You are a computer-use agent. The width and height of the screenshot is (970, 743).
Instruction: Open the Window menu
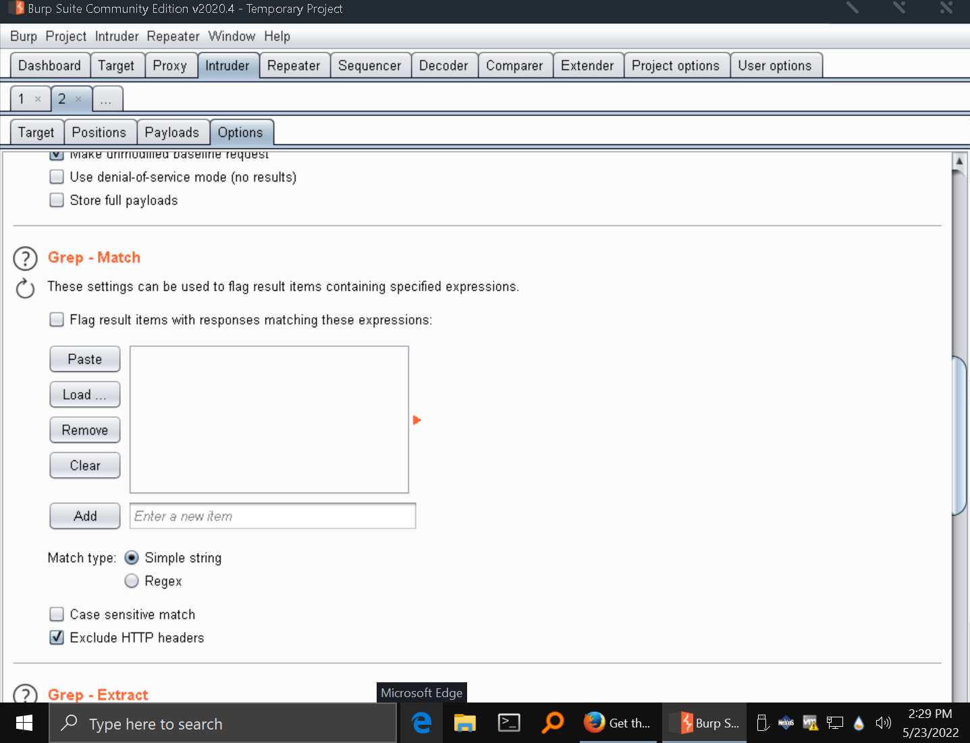(x=232, y=36)
